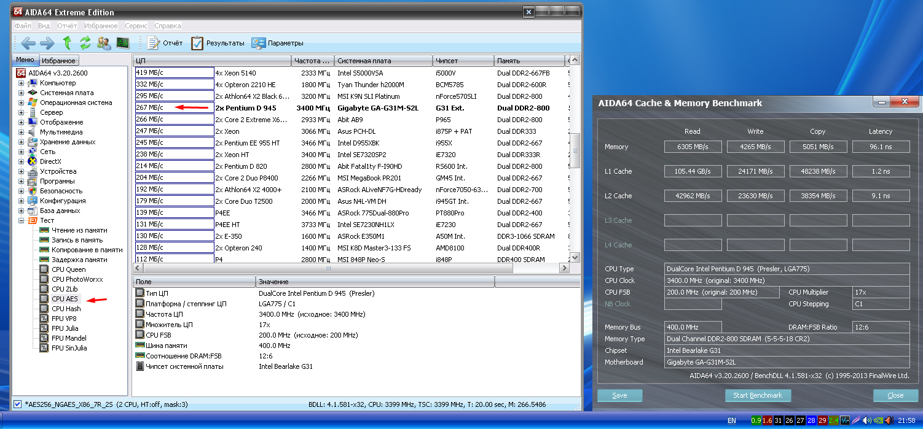Viewport: 923px width, 429px height.
Task: Select Запись в память memory write test
Action: coord(77,240)
